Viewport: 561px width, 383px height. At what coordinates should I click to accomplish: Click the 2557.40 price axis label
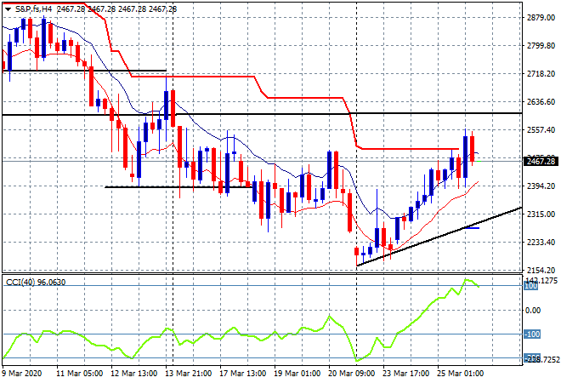541,130
